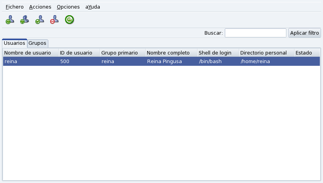Click the Shell de login column header

218,53
